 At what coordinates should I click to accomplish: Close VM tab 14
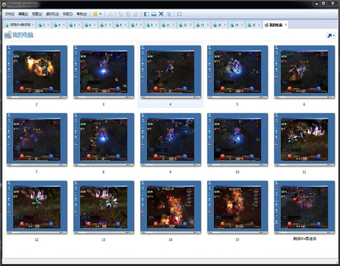tap(242, 25)
